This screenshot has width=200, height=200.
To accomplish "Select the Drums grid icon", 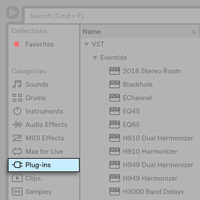I will pyautogui.click(x=17, y=98).
